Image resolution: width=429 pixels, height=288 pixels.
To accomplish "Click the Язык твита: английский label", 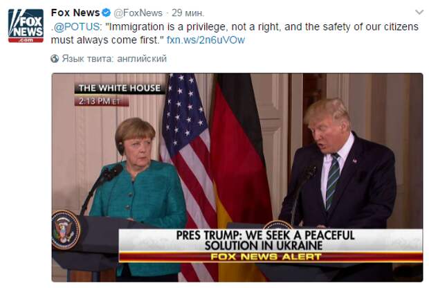I will (114, 59).
